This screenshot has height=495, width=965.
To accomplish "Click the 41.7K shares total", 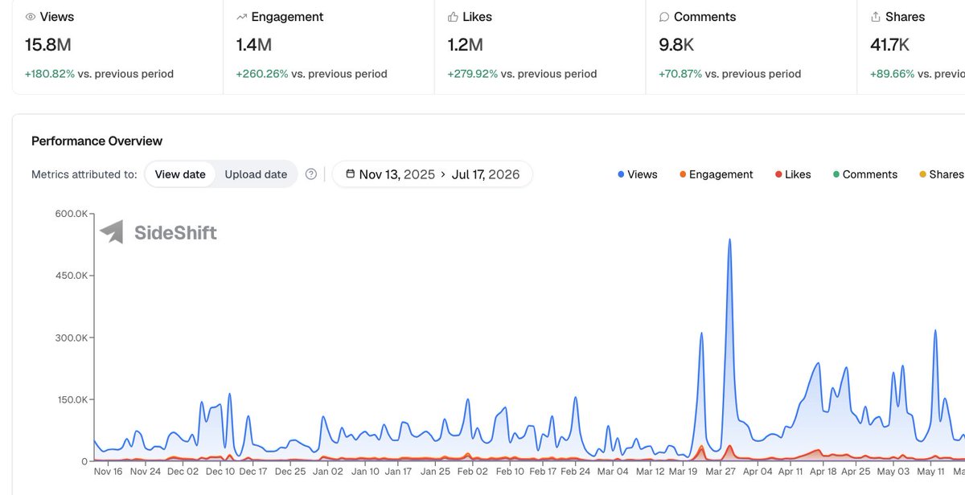I will click(x=891, y=45).
